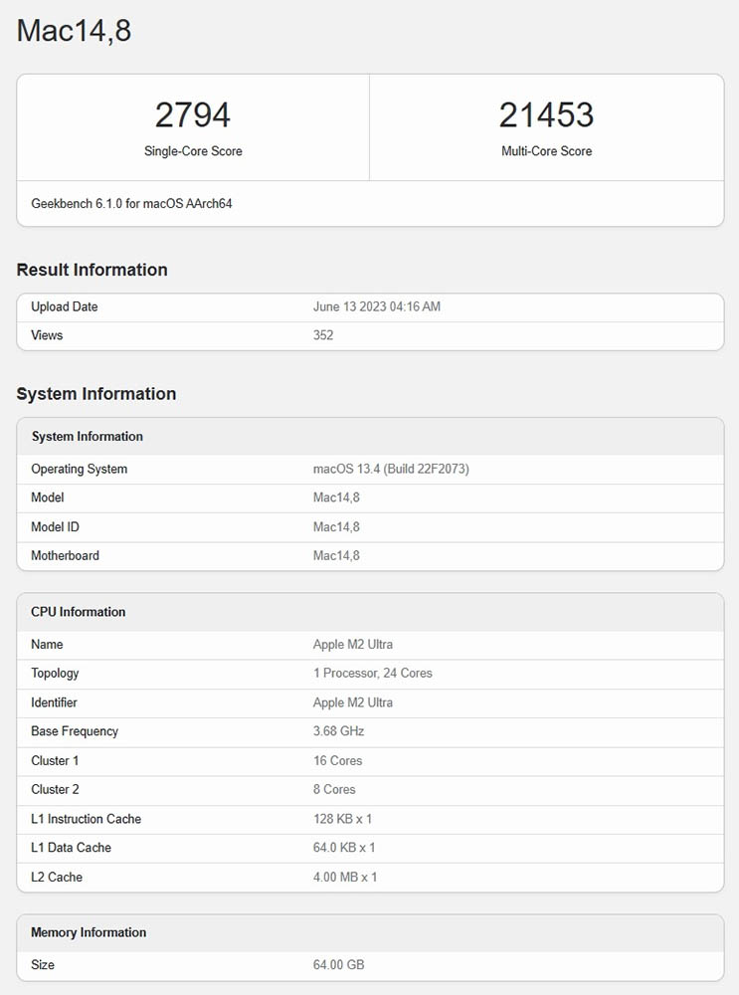This screenshot has width=739, height=995.
Task: Click the System Information table header
Action: [x=88, y=437]
